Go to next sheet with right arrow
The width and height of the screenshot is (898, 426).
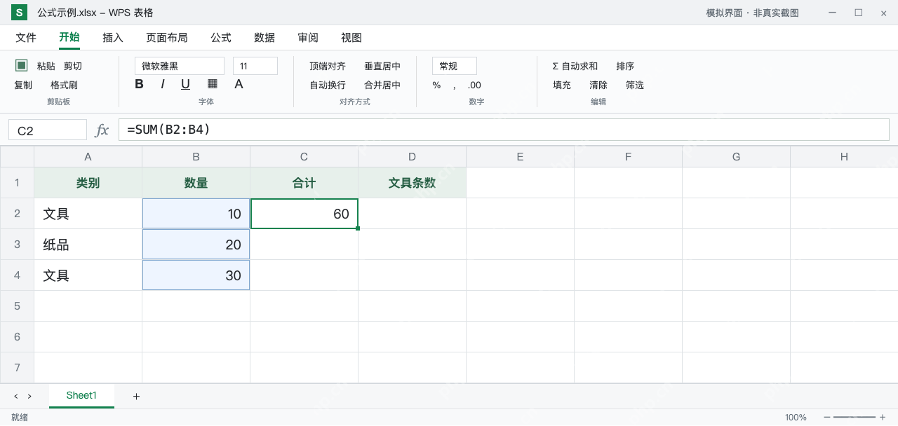tap(29, 397)
